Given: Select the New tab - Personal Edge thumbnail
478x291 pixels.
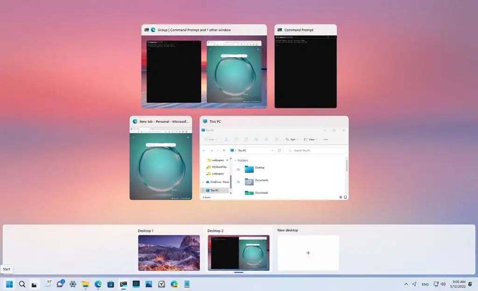Looking at the screenshot, I should pos(161,158).
